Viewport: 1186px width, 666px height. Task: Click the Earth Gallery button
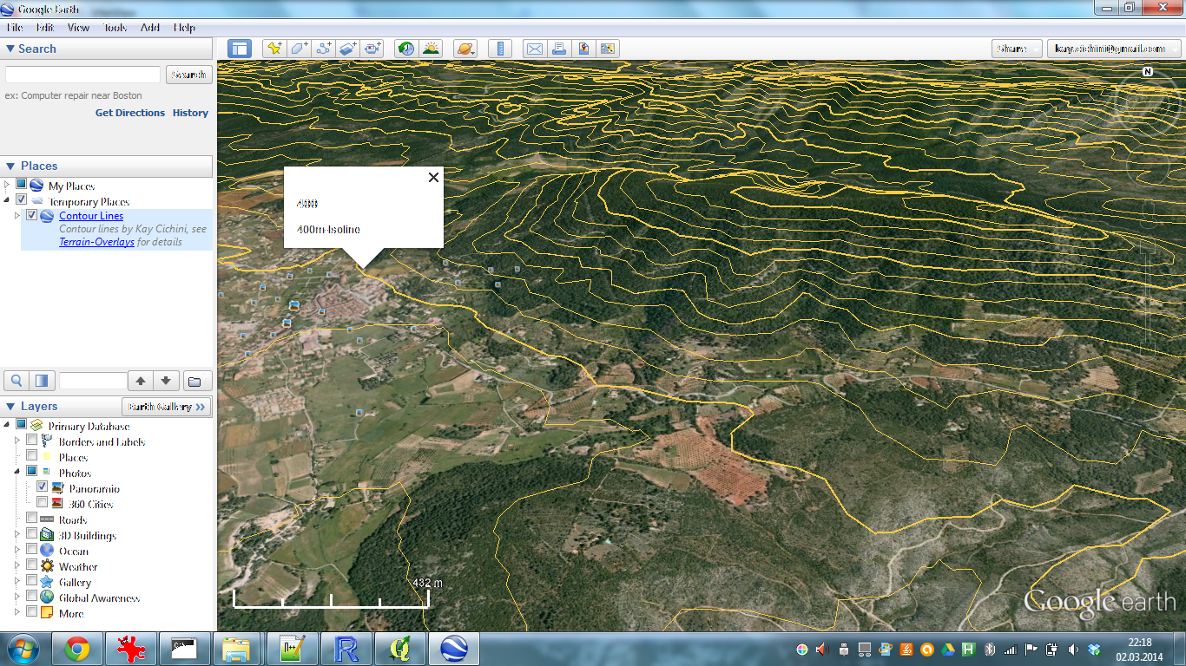click(165, 406)
